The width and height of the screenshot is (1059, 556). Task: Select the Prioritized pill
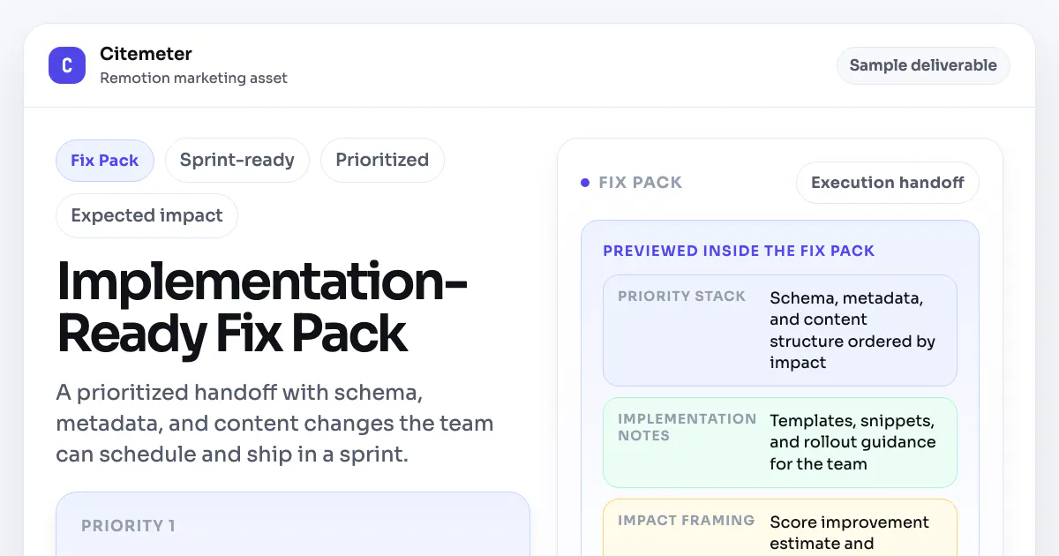[382, 161]
